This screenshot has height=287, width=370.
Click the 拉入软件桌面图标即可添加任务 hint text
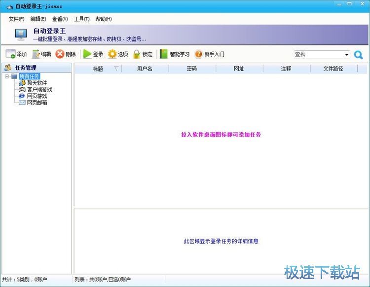click(x=221, y=135)
